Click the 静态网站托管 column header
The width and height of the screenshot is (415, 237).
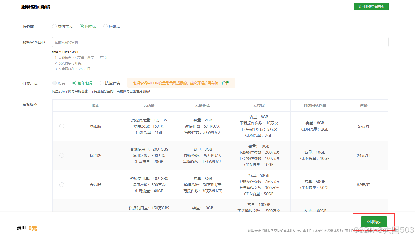click(315, 106)
